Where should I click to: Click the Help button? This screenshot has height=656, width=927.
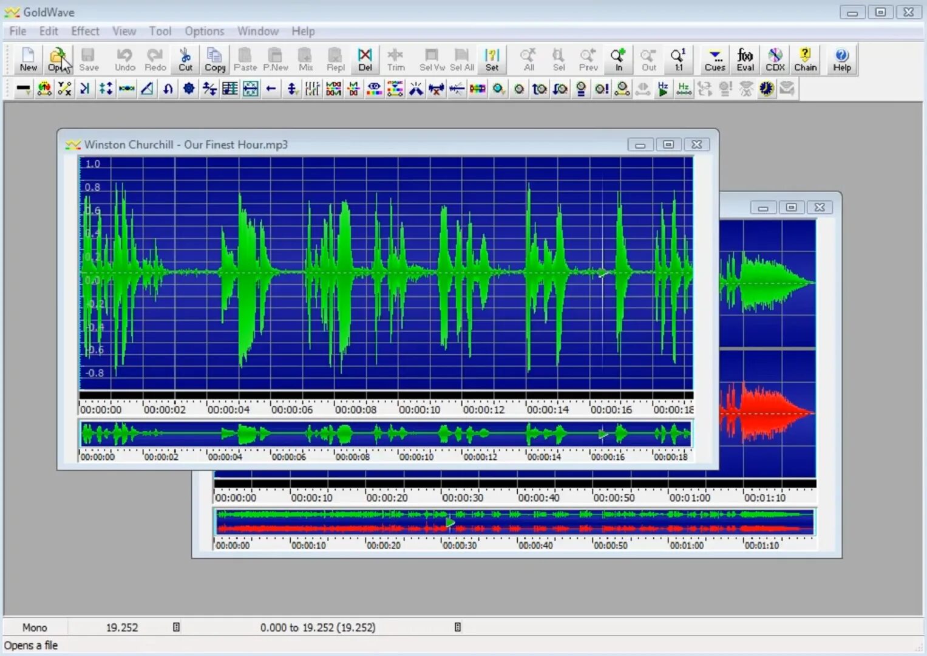click(841, 59)
